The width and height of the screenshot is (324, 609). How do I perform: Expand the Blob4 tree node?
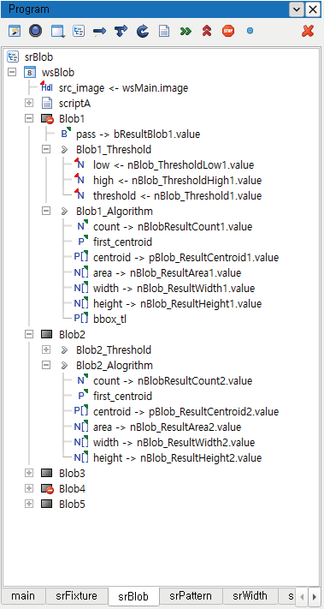coord(29,488)
